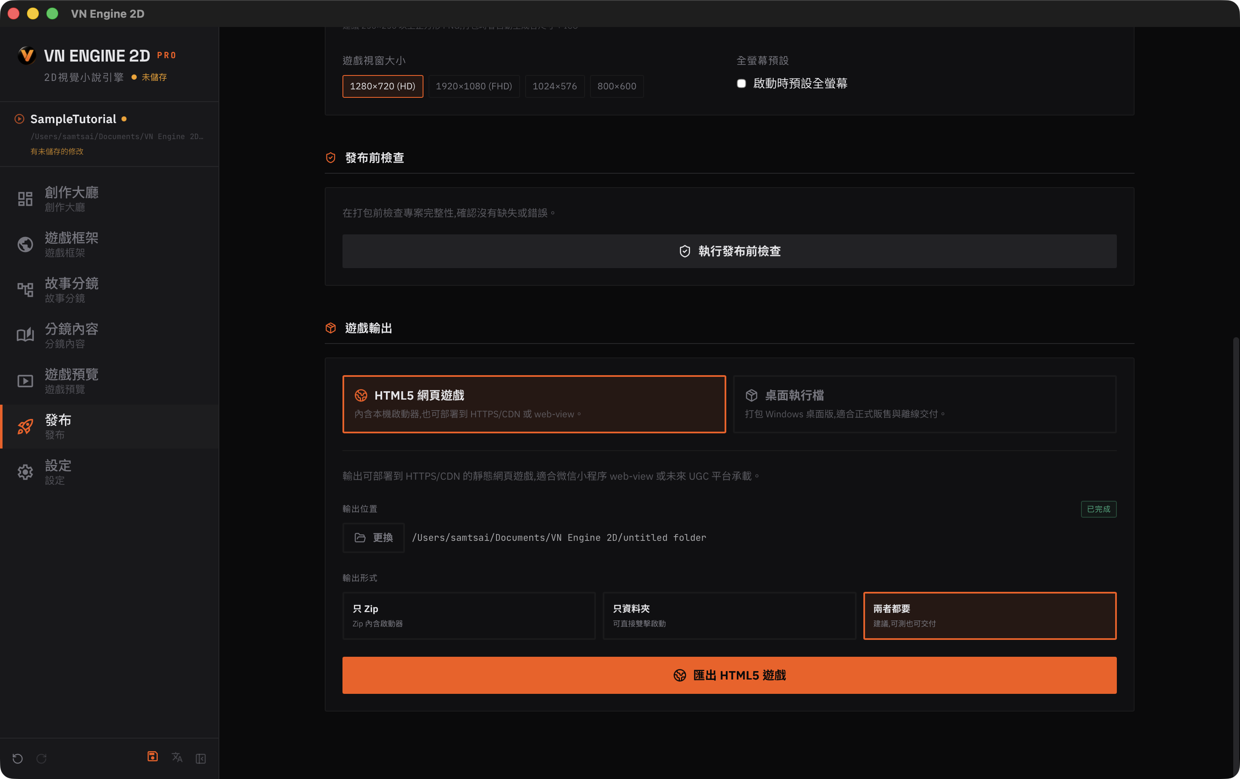Enable 啟動時預設全螢幕 checkbox

coord(741,83)
